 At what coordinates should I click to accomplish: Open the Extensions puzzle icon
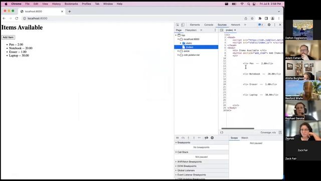coord(260,19)
